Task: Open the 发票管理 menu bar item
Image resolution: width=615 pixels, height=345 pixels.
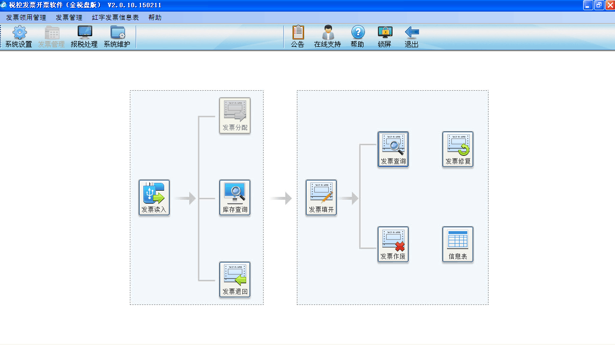Action: (x=69, y=17)
